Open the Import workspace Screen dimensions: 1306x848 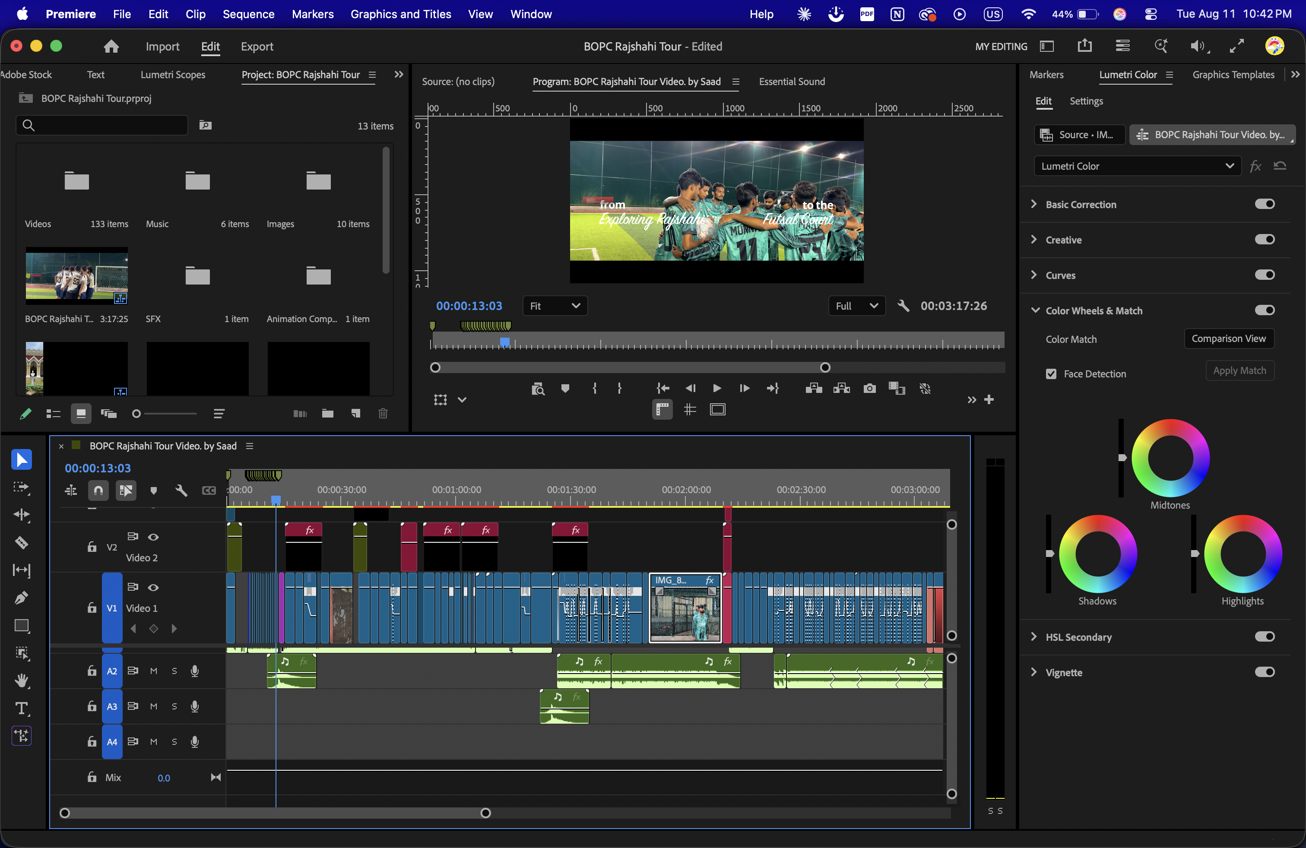point(162,47)
